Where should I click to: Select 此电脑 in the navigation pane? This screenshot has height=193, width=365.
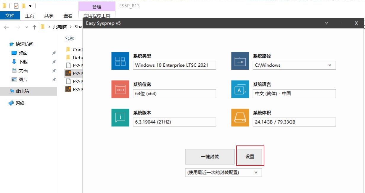click(22, 91)
